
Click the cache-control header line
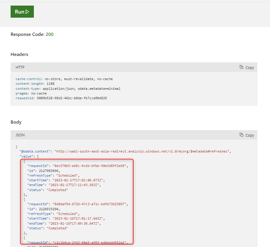click(x=64, y=79)
